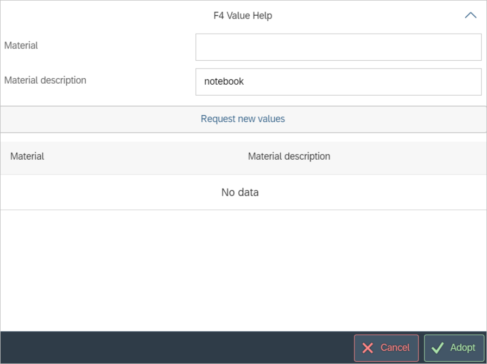
Task: Click the red X icon on Cancel
Action: 368,348
